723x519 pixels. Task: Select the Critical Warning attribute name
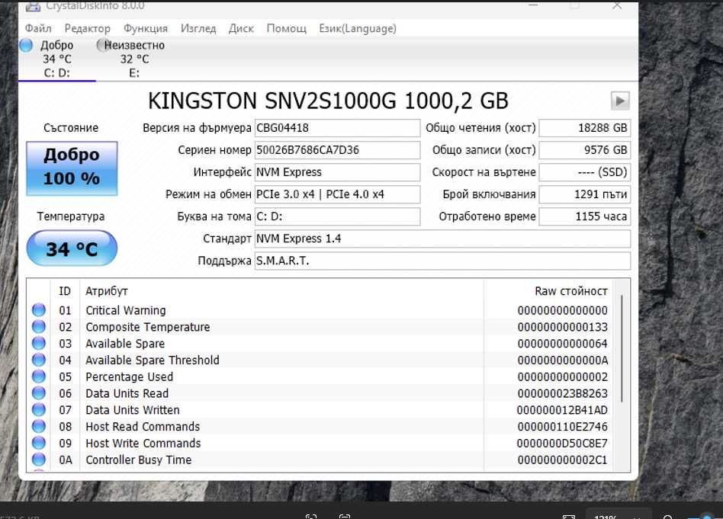(x=125, y=311)
